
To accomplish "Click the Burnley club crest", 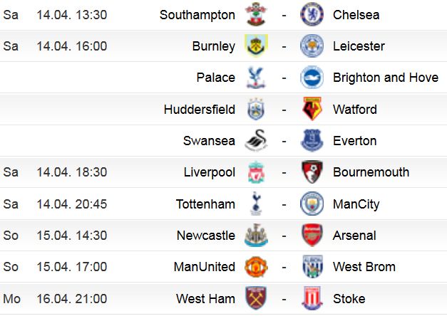I will 256,46.
